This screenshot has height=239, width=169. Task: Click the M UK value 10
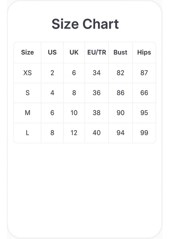[74, 113]
